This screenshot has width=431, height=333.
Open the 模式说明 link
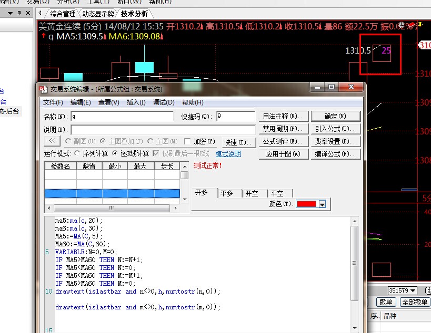tap(228, 154)
